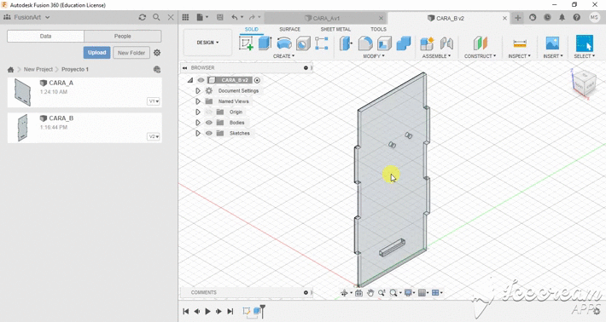This screenshot has height=322, width=606.
Task: Click the New Component icon
Action: (x=427, y=43)
